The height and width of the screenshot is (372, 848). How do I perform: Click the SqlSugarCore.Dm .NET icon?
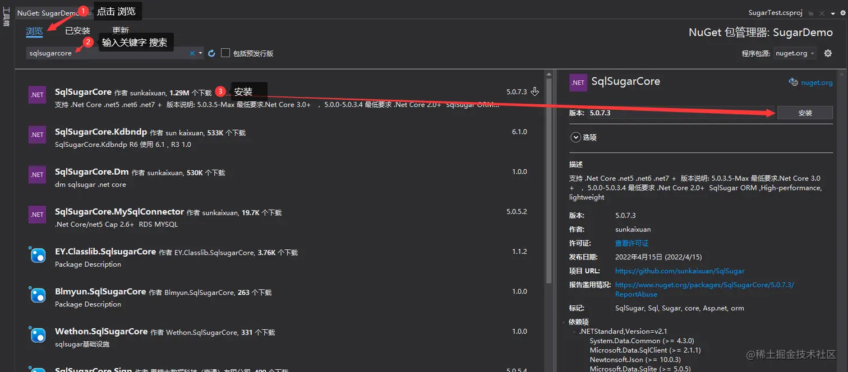tap(37, 174)
